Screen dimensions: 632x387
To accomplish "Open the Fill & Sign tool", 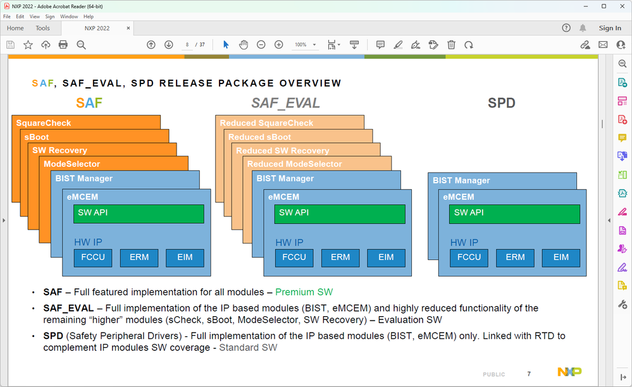I will coord(433,44).
